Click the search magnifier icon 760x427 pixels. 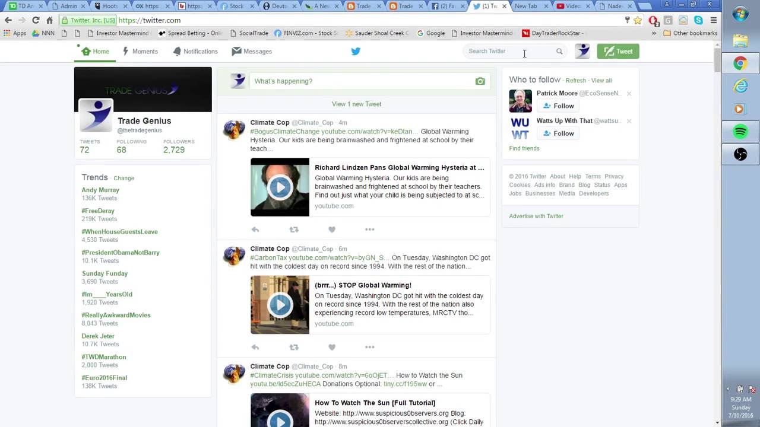559,52
